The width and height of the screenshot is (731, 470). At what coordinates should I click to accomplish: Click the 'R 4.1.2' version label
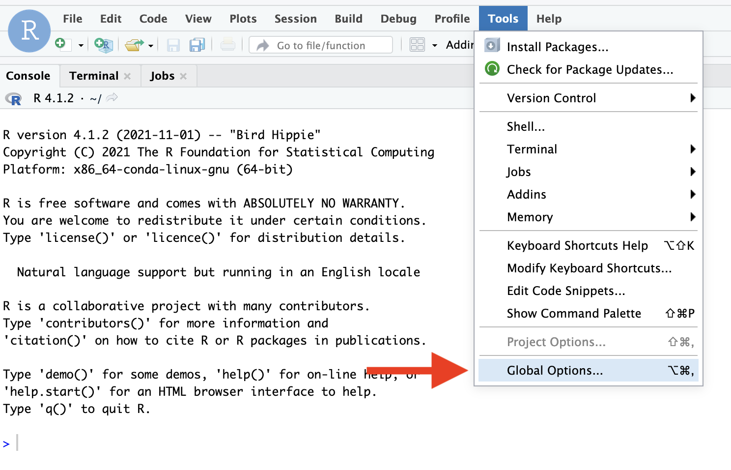point(54,98)
